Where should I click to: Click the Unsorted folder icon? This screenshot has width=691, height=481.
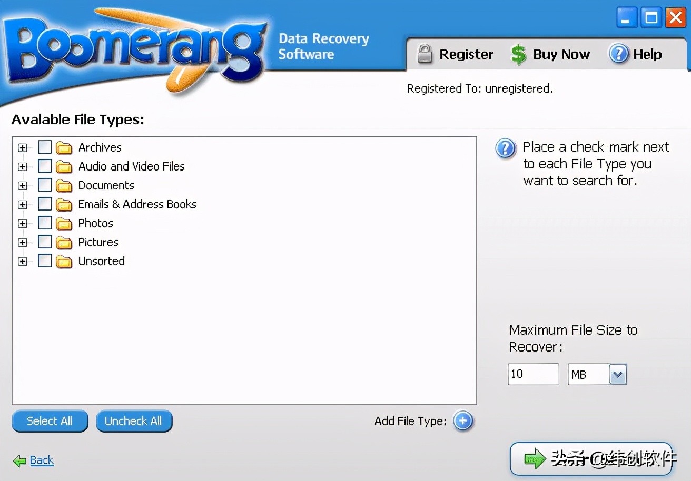[64, 262]
